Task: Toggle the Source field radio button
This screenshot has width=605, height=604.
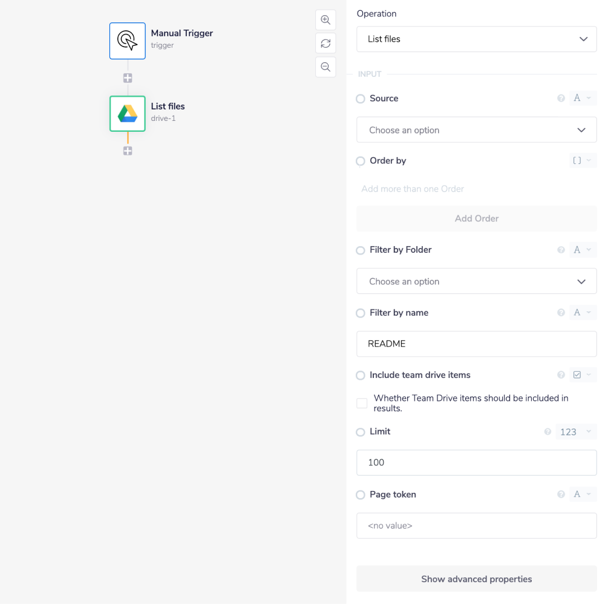Action: [x=361, y=99]
